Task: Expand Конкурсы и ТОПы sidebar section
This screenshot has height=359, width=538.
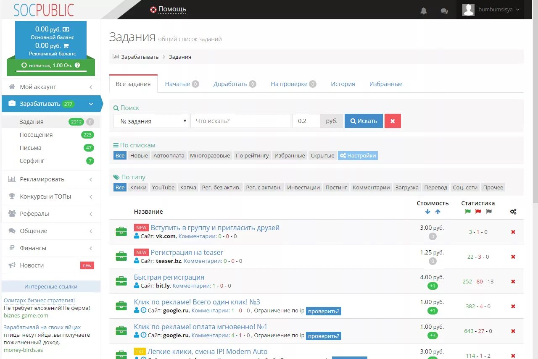Action: [x=51, y=197]
